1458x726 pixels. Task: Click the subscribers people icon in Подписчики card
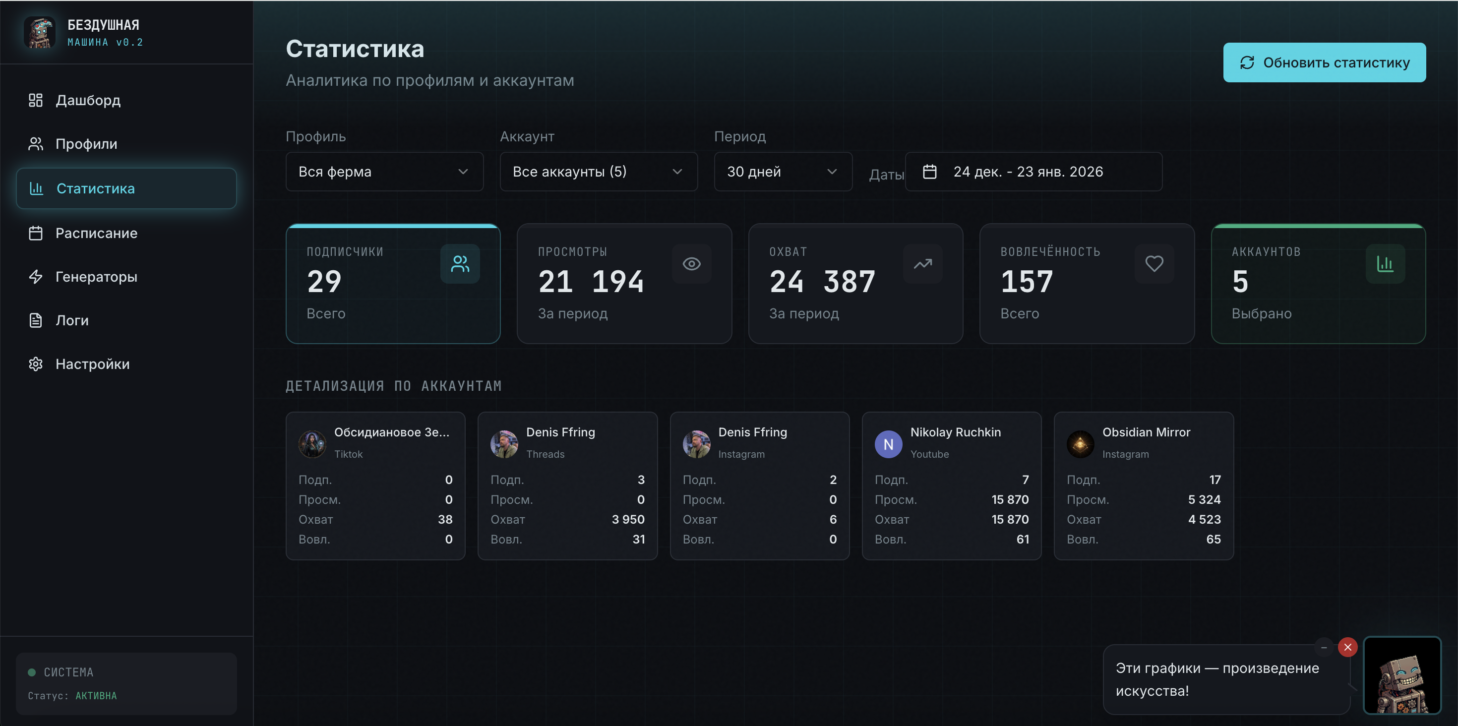tap(460, 264)
